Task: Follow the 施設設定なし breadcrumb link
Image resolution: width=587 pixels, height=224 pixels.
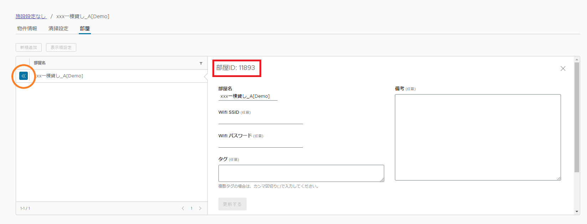Action: pos(31,16)
